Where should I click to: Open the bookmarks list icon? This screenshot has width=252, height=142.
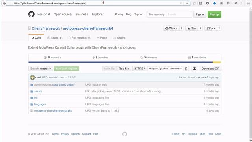pyautogui.click(x=200, y=3)
